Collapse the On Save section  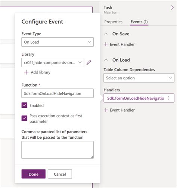106,34
